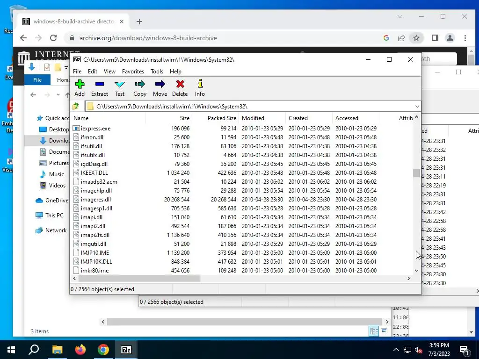The height and width of the screenshot is (359, 479).
Task: Open Chrome three-dot menu
Action: pyautogui.click(x=465, y=38)
